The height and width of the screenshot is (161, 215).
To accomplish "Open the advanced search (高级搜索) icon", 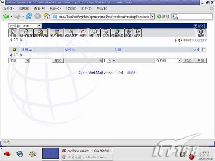I will tap(71, 33).
